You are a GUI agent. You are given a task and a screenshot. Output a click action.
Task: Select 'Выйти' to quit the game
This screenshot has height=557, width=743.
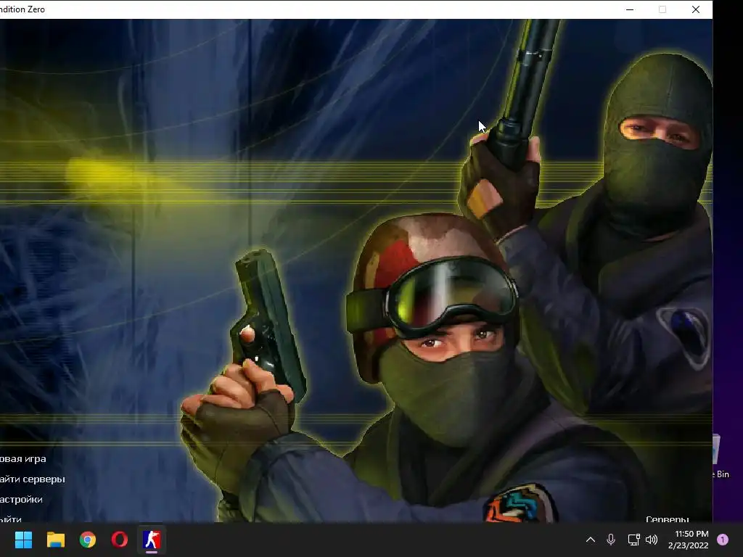click(x=11, y=519)
